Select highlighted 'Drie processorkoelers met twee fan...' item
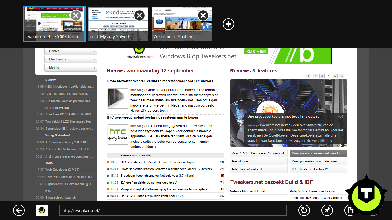The width and height of the screenshot is (392, 220). pos(318,154)
